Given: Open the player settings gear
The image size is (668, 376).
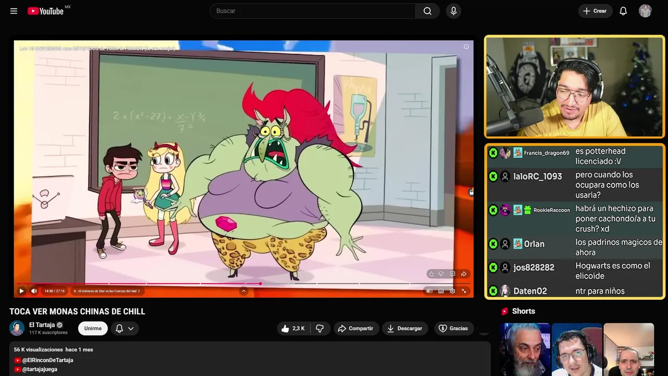Looking at the screenshot, I should (452, 291).
